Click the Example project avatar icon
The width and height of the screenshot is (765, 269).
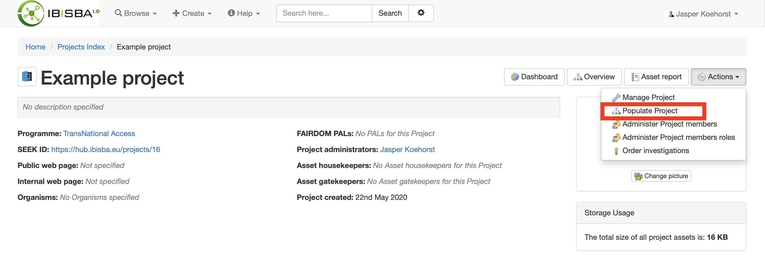[27, 77]
